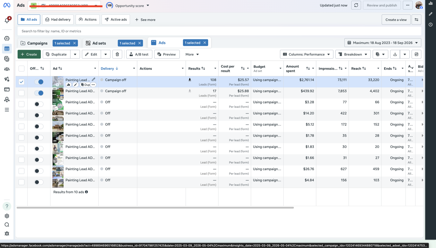Tick the select-all header checkbox
This screenshot has height=248, width=436.
(x=22, y=68)
